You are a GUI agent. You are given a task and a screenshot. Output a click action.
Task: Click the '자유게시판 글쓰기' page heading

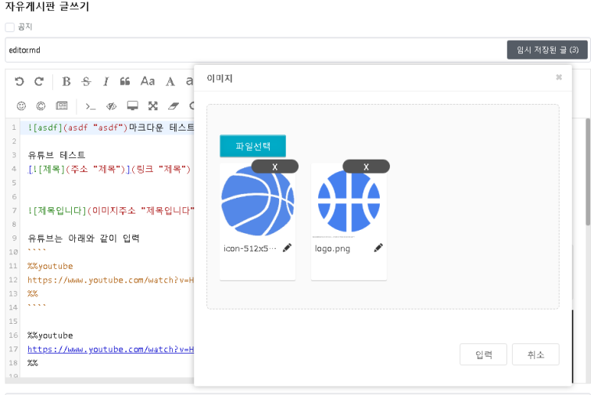(x=47, y=6)
